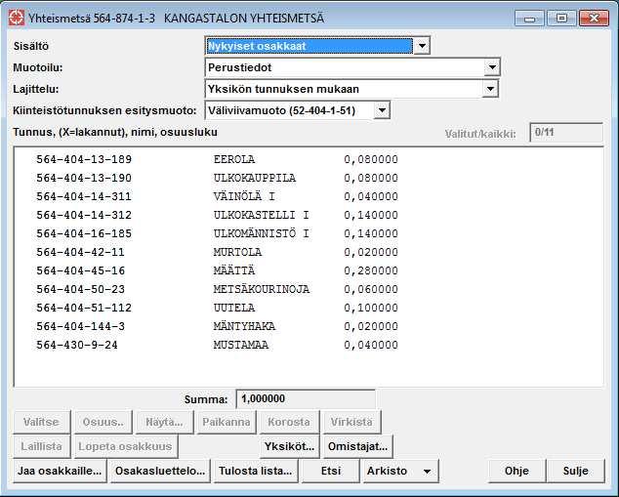Screen dimensions: 619x497
Task: Click the greyed Paikanna button
Action: (x=227, y=422)
